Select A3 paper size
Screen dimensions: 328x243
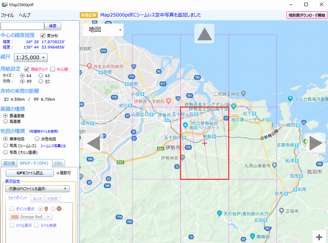click(x=41, y=76)
